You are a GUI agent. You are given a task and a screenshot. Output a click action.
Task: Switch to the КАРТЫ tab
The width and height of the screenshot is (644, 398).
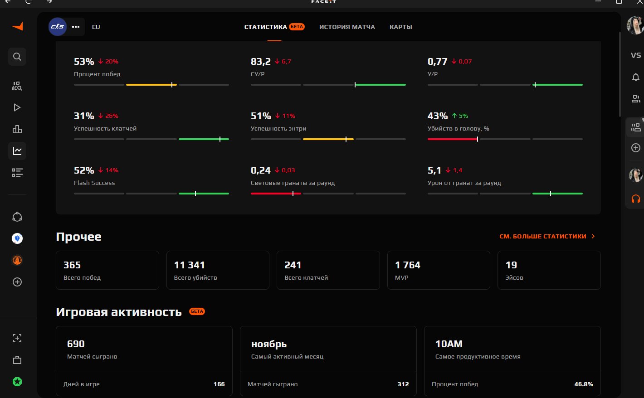pos(401,27)
